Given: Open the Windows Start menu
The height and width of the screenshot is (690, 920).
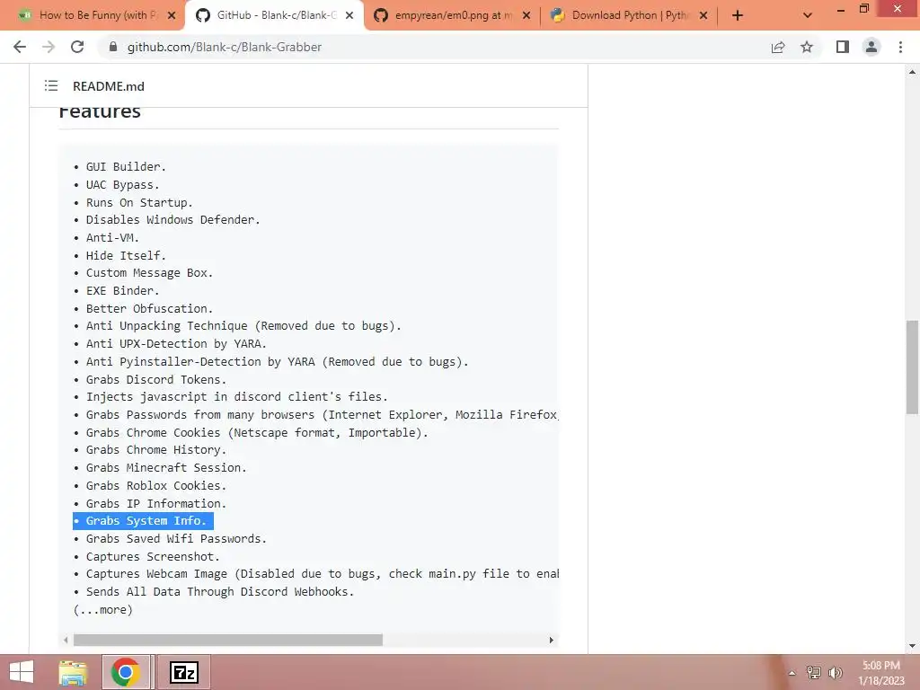Looking at the screenshot, I should 22,672.
